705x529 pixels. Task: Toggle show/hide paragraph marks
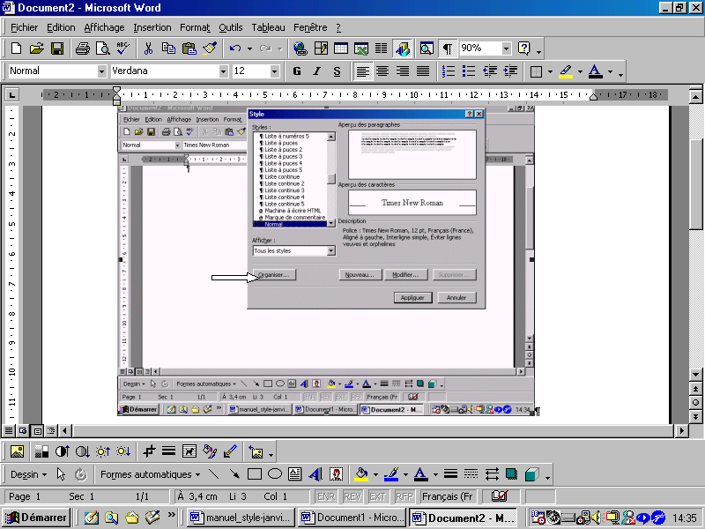click(x=448, y=48)
